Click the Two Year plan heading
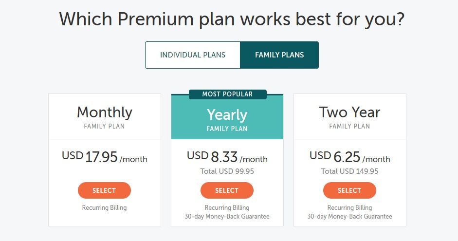The width and height of the screenshot is (458, 241). pyautogui.click(x=349, y=112)
